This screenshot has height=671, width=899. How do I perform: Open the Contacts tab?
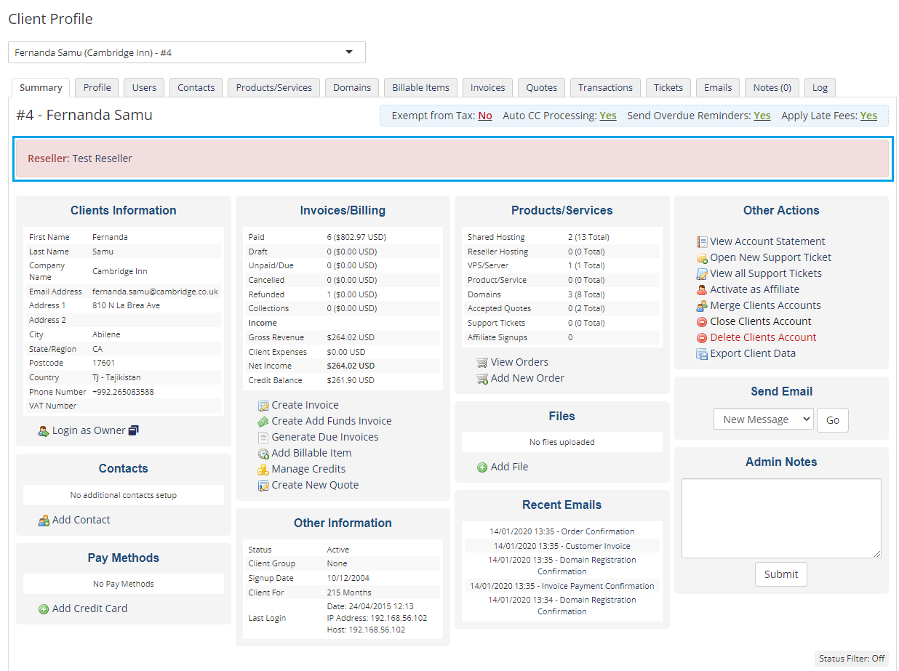pos(196,87)
